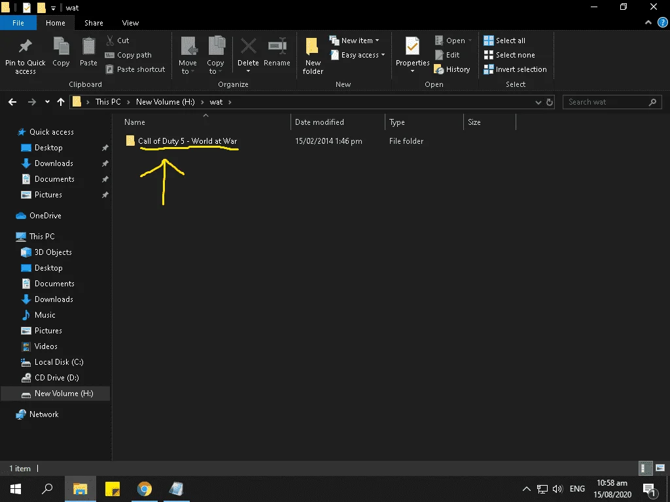This screenshot has height=502, width=670.
Task: Click Select all
Action: click(x=504, y=41)
